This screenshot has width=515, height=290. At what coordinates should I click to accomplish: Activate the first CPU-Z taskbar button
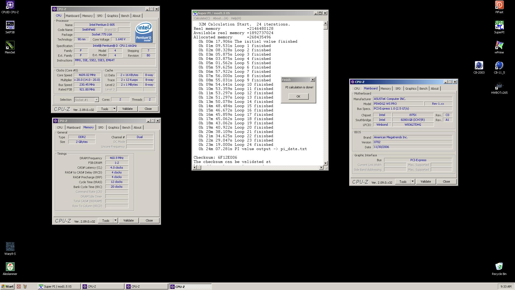[x=103, y=287]
